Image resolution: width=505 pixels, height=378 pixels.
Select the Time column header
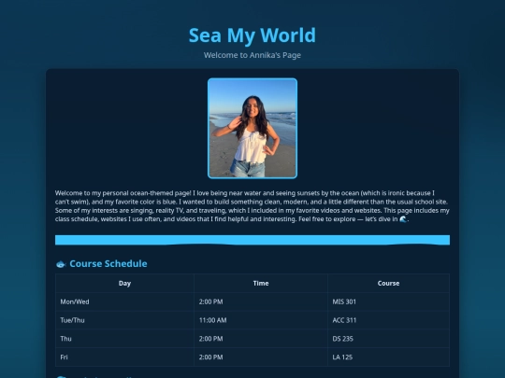[261, 283]
